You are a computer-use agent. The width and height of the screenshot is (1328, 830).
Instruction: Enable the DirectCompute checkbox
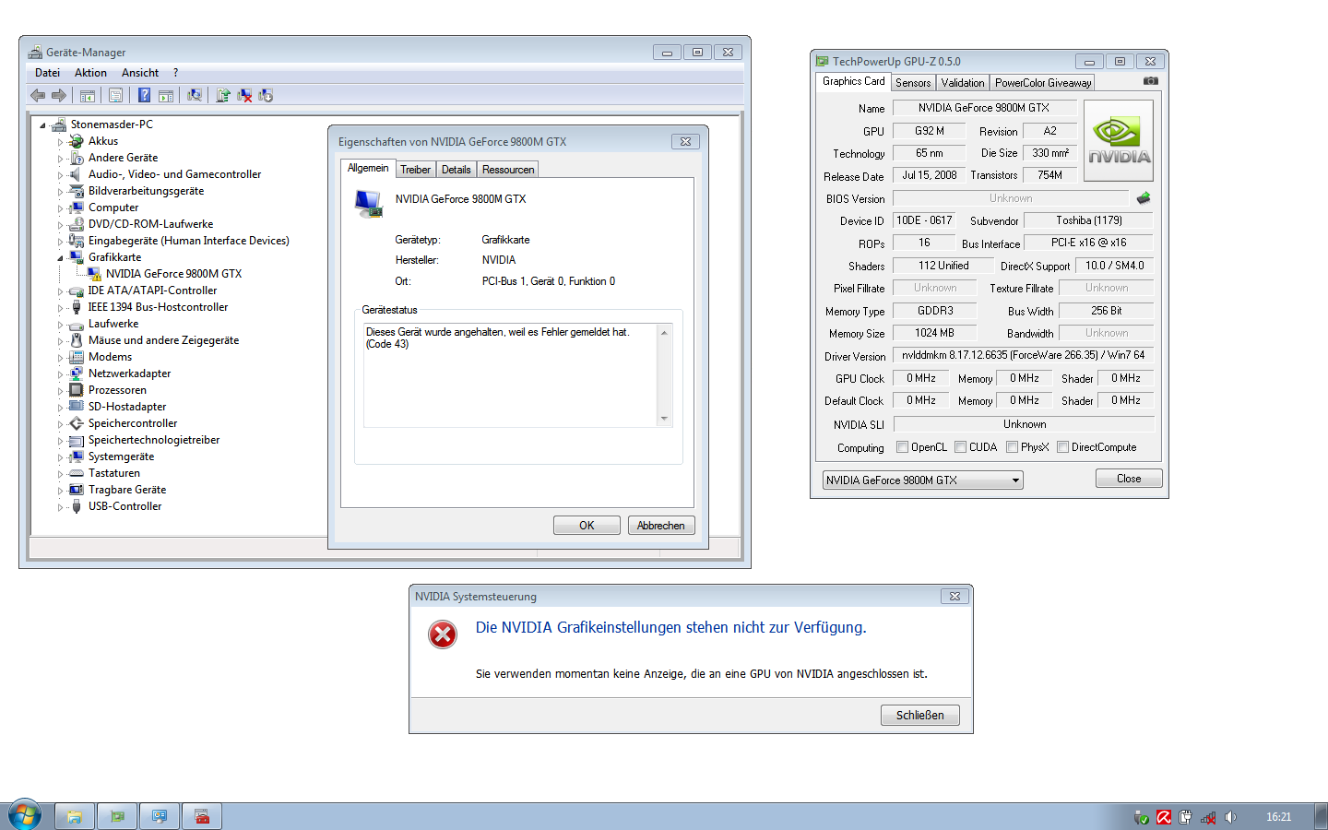point(1063,447)
